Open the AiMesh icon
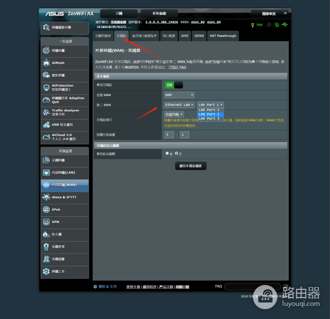This screenshot has width=330, height=319. (x=46, y=63)
